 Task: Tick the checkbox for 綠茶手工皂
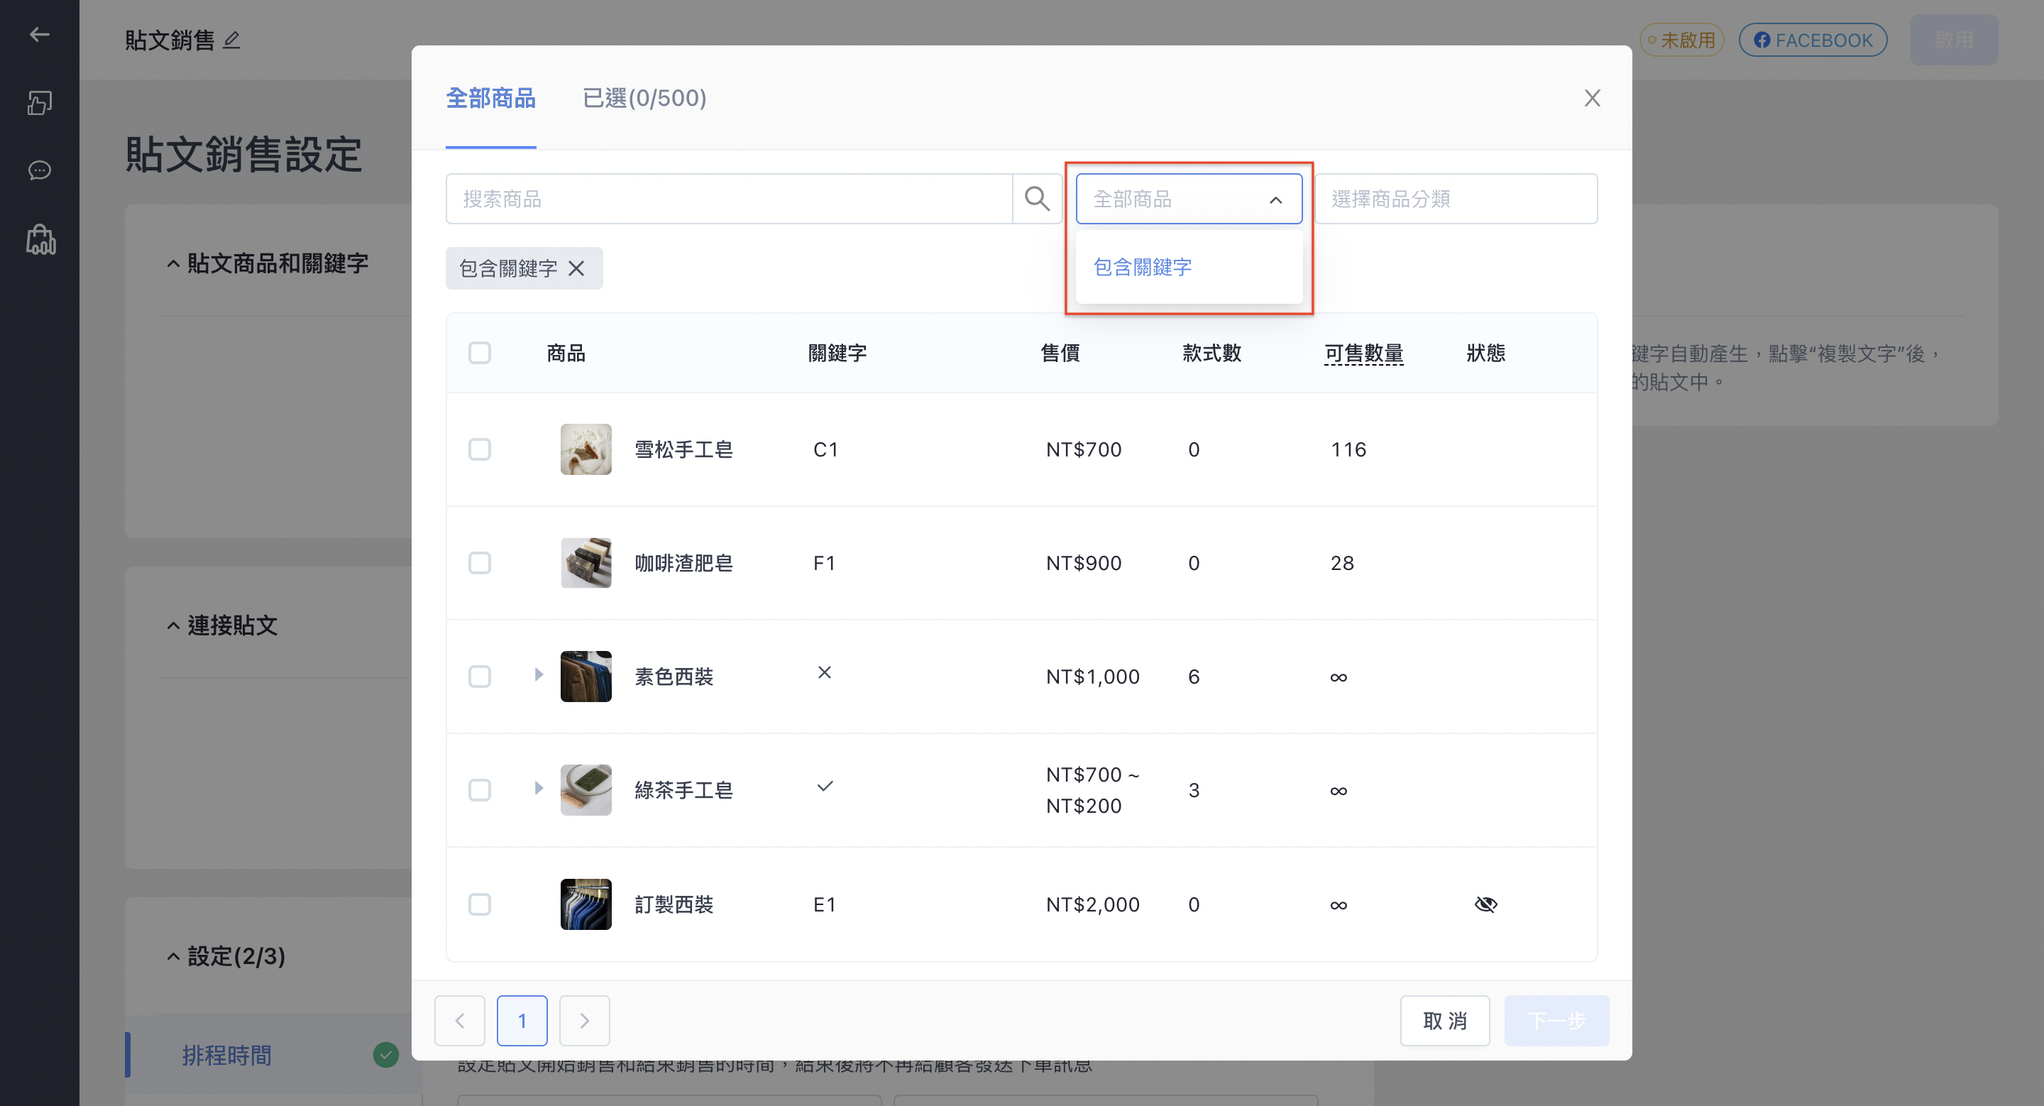pyautogui.click(x=479, y=789)
